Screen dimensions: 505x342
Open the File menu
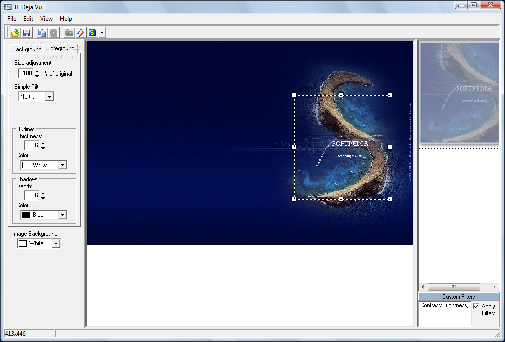[x=12, y=19]
